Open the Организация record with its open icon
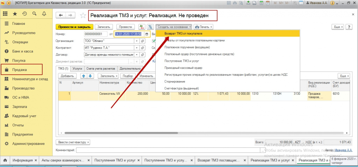The width and height of the screenshot is (358, 167). (x=142, y=41)
